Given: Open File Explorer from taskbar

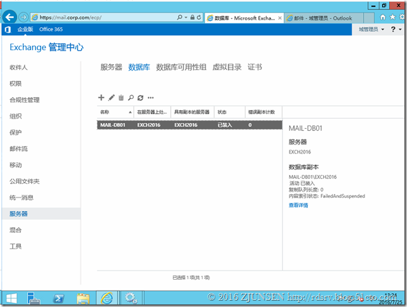Looking at the screenshot, I should click(x=83, y=299).
